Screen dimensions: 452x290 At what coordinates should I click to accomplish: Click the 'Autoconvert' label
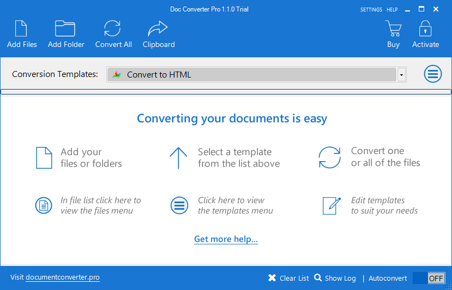(x=388, y=278)
